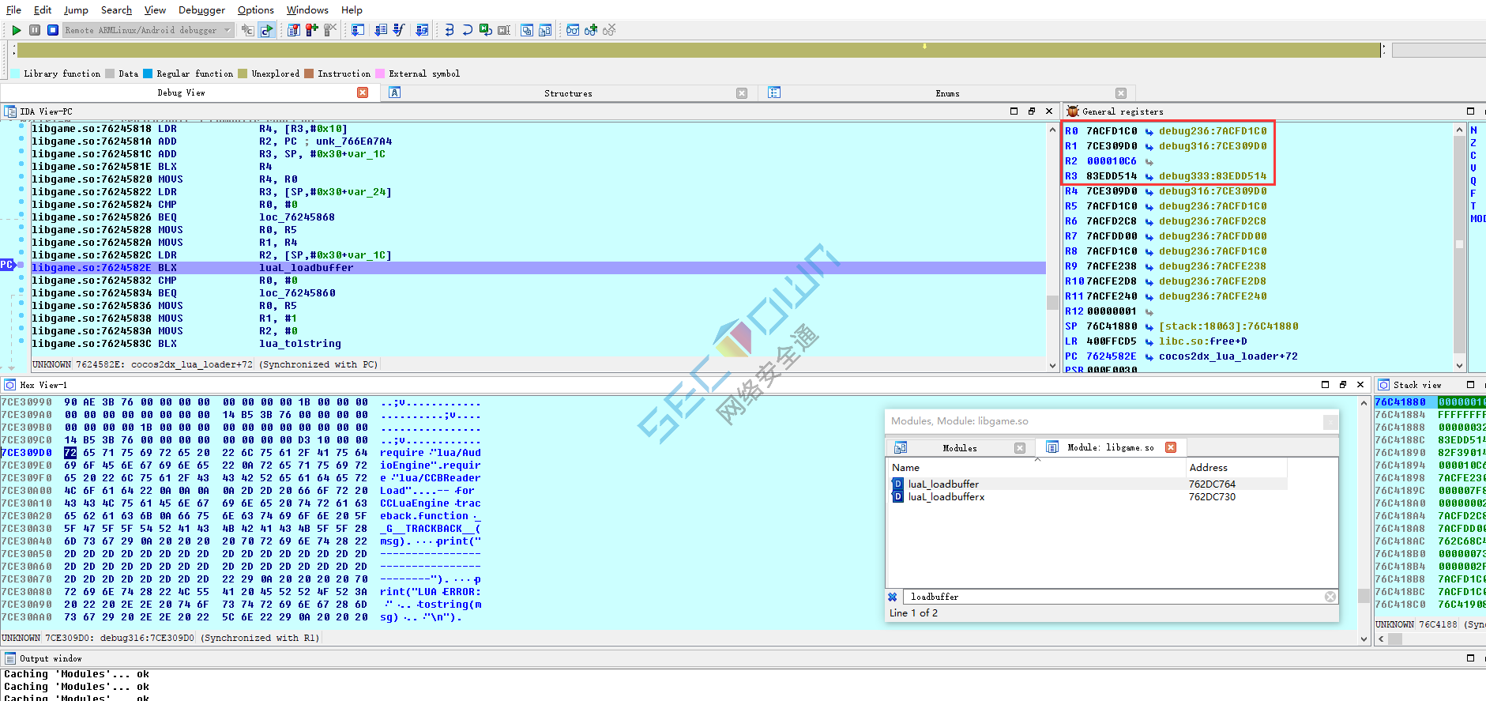Viewport: 1486px width, 701px height.
Task: Open the breakpoint list toolbar icon
Action: click(x=293, y=30)
